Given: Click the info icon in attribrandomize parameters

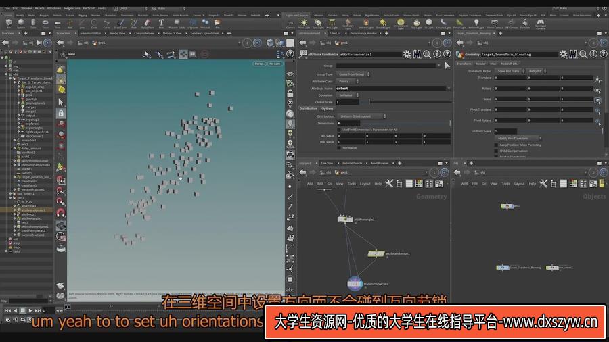Looking at the screenshot, I should tap(437, 54).
